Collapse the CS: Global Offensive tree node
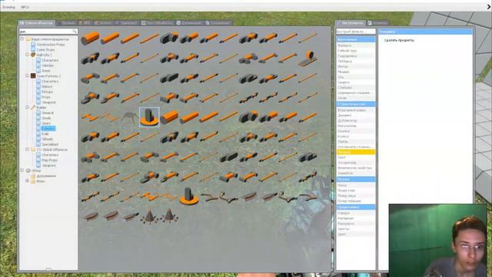This screenshot has height=277, width=492. (x=28, y=149)
